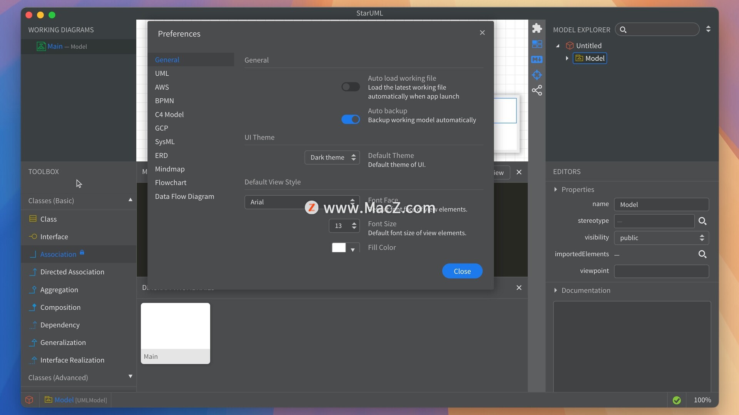The width and height of the screenshot is (739, 415).
Task: Open the visibility public dropdown
Action: click(x=661, y=238)
